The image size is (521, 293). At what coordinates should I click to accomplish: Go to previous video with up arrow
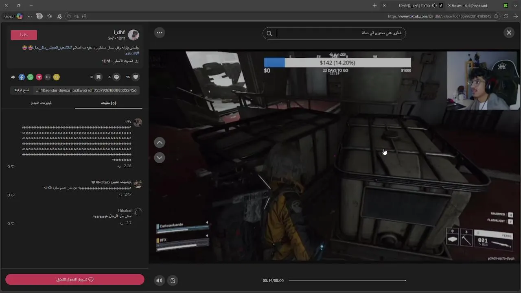pyautogui.click(x=160, y=142)
